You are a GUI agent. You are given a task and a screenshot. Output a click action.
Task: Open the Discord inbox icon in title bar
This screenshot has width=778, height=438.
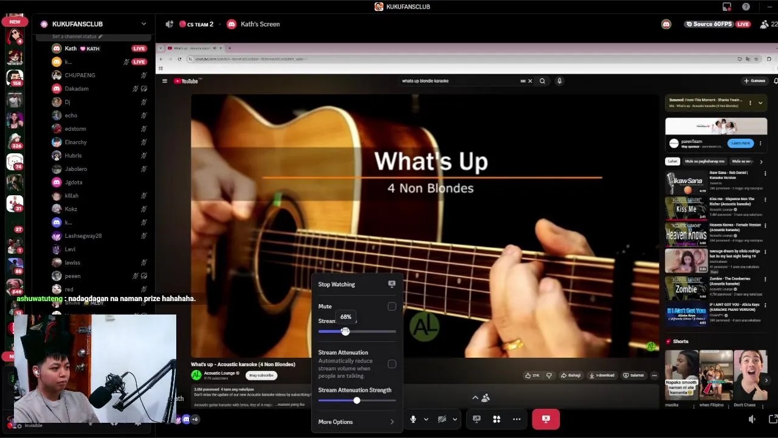[727, 7]
